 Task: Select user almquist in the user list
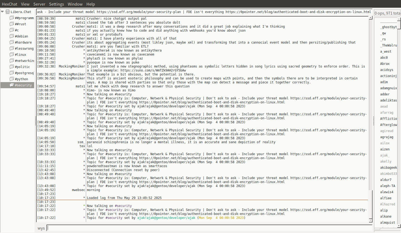[388, 223]
